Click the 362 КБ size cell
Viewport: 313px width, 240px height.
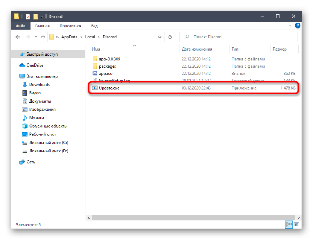tap(290, 74)
